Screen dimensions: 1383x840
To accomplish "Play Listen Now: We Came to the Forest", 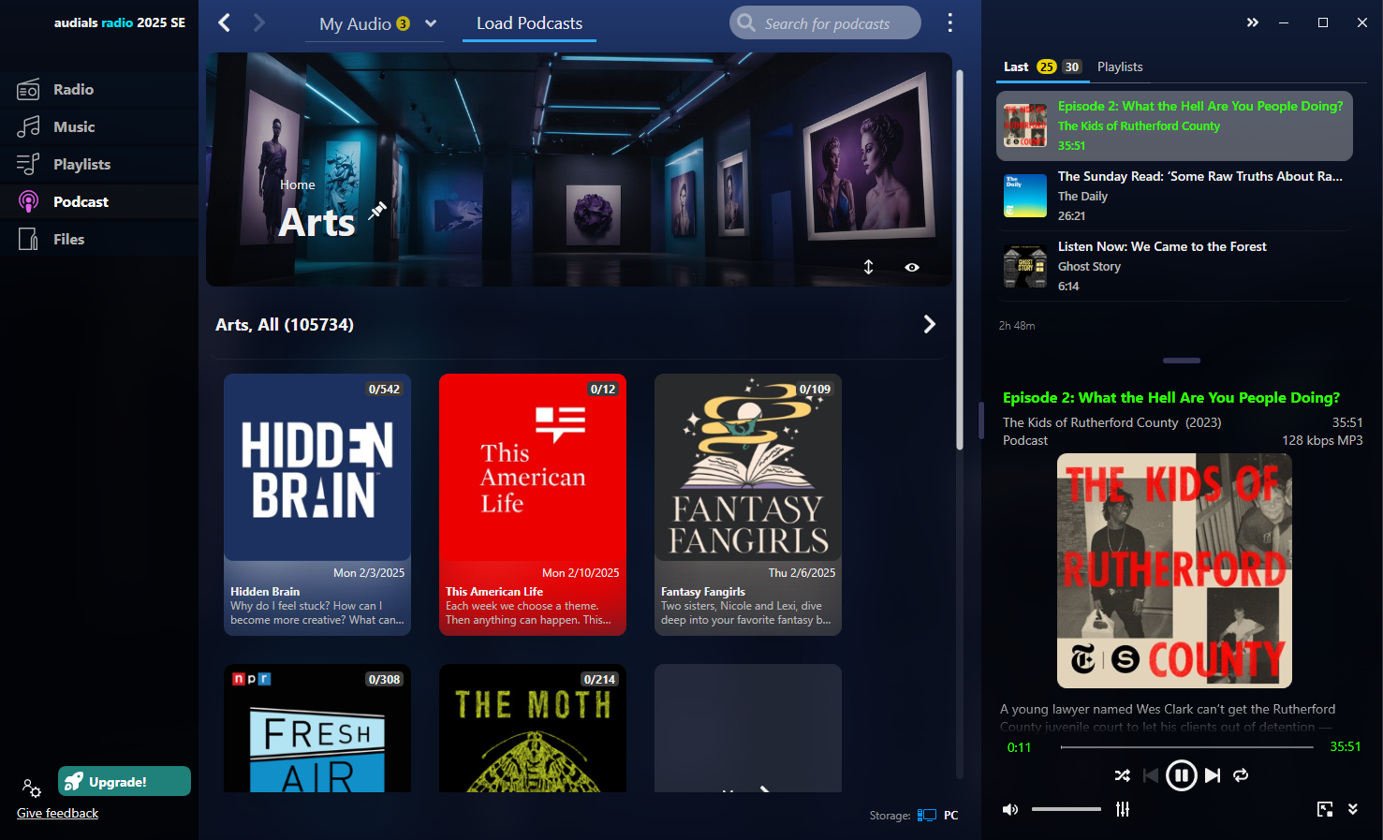I will [x=1174, y=266].
